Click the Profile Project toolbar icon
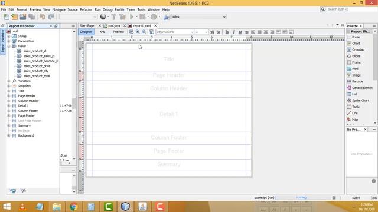 [154, 17]
